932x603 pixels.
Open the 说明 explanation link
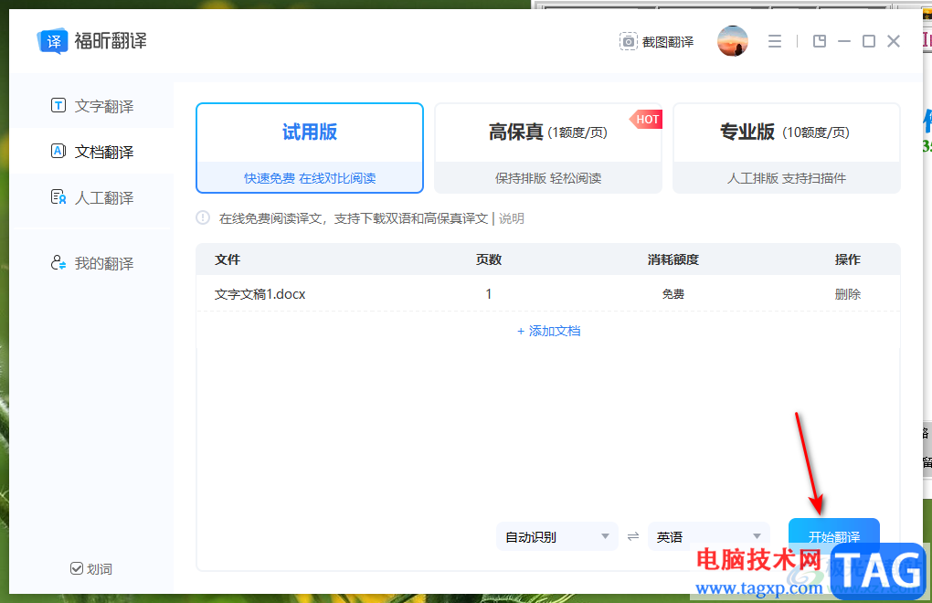point(511,218)
